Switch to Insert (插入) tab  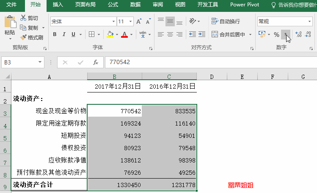tap(58, 5)
